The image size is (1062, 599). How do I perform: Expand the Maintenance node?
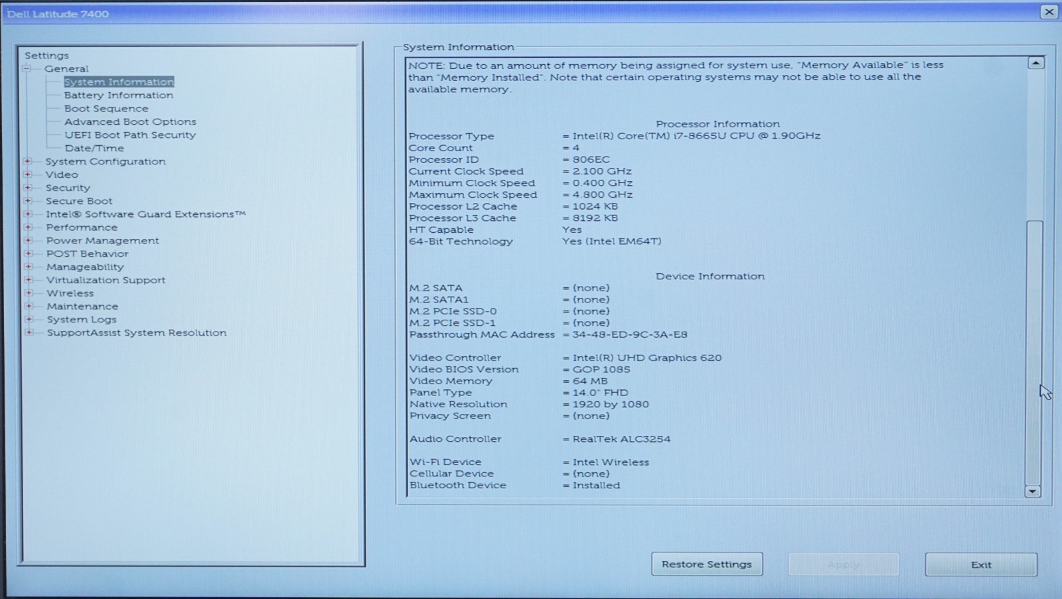tap(29, 306)
